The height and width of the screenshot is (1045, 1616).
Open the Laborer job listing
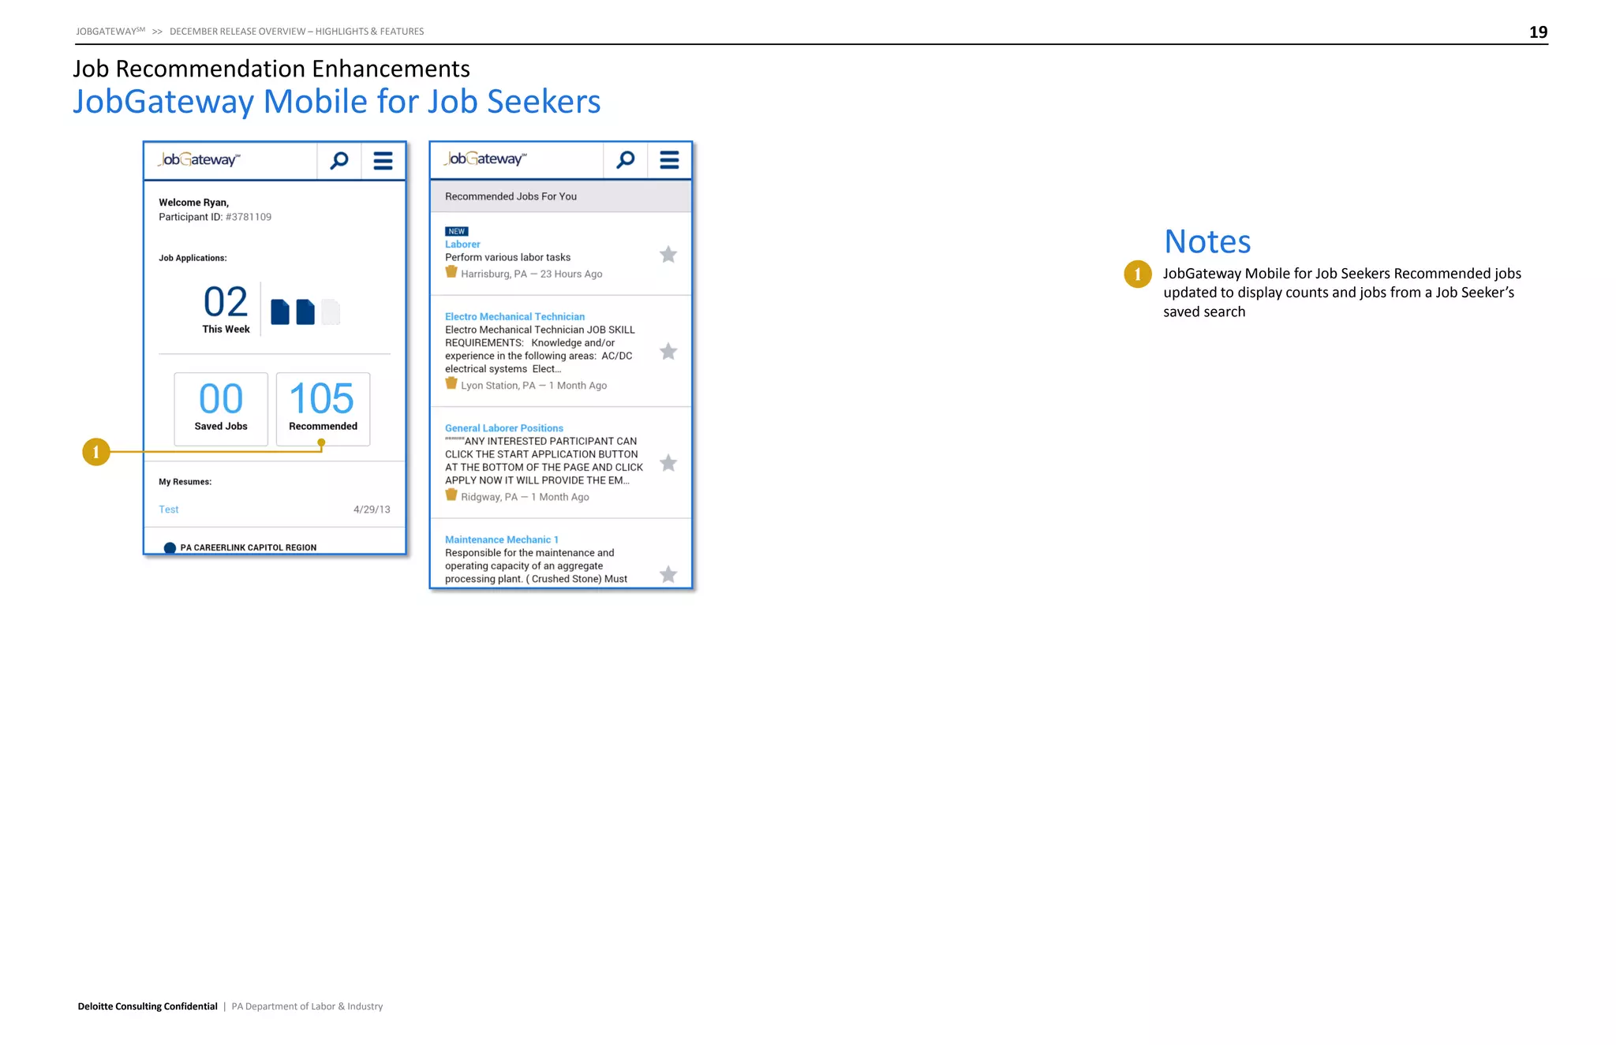462,244
